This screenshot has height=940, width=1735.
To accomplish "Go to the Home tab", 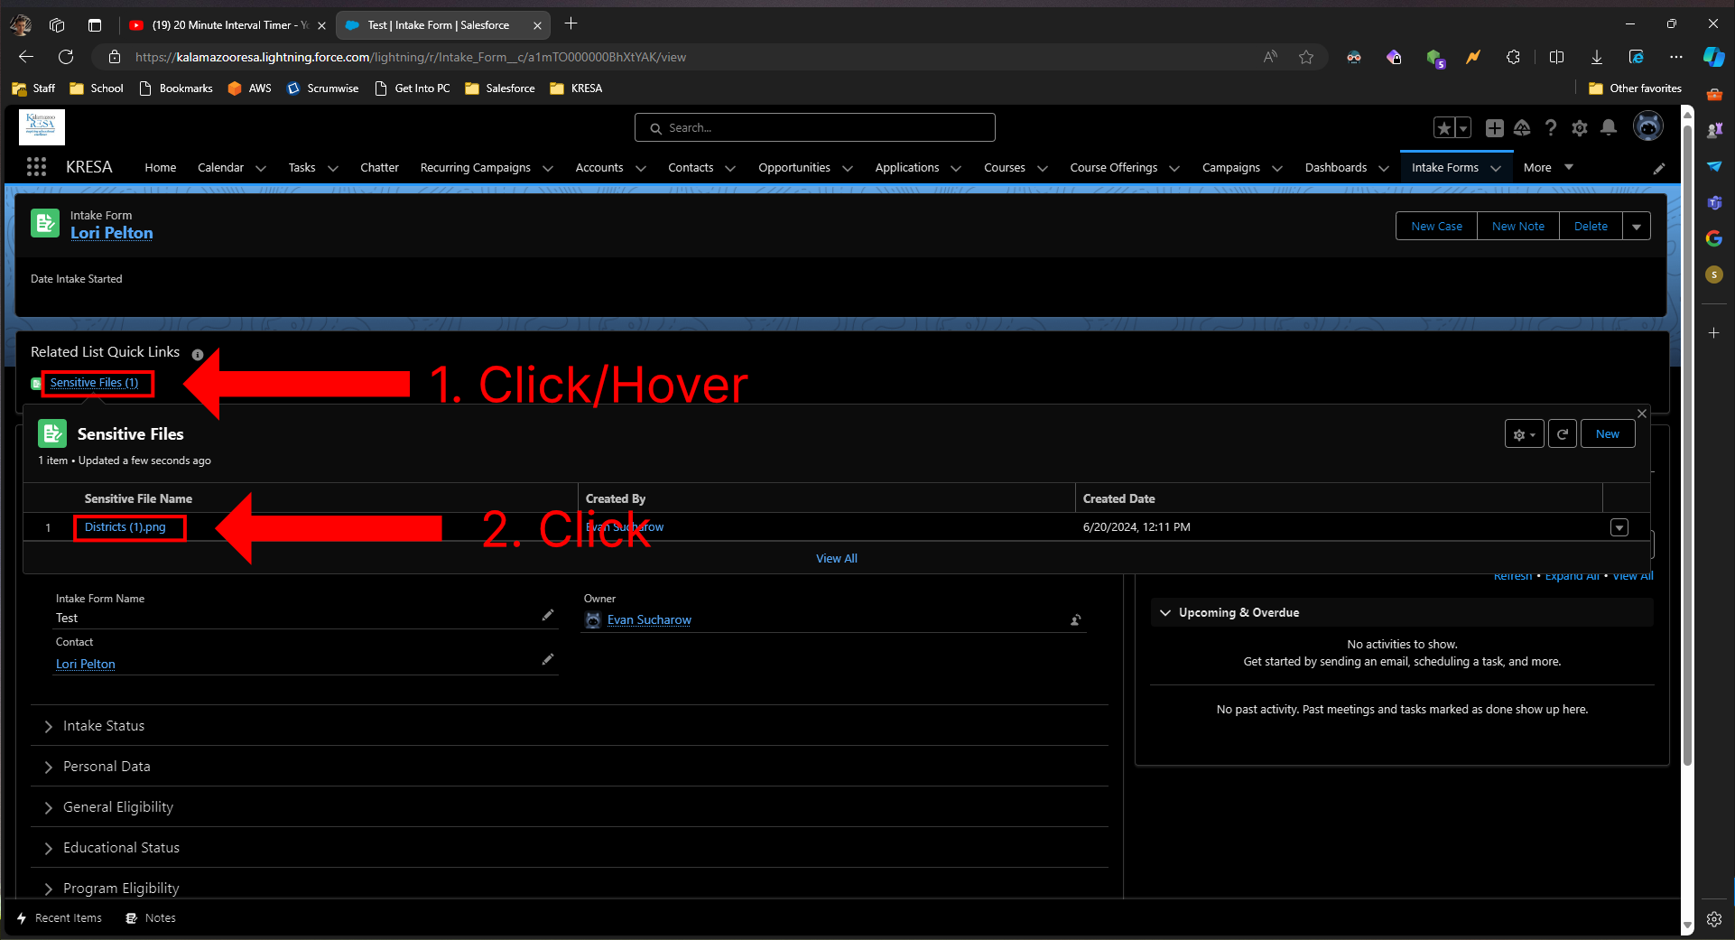I will pos(161,167).
